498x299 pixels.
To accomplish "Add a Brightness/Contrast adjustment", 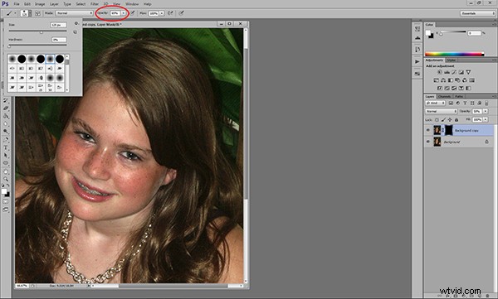I will pyautogui.click(x=440, y=72).
